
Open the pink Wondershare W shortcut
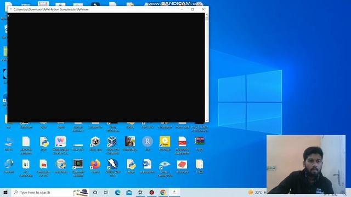coord(61,141)
